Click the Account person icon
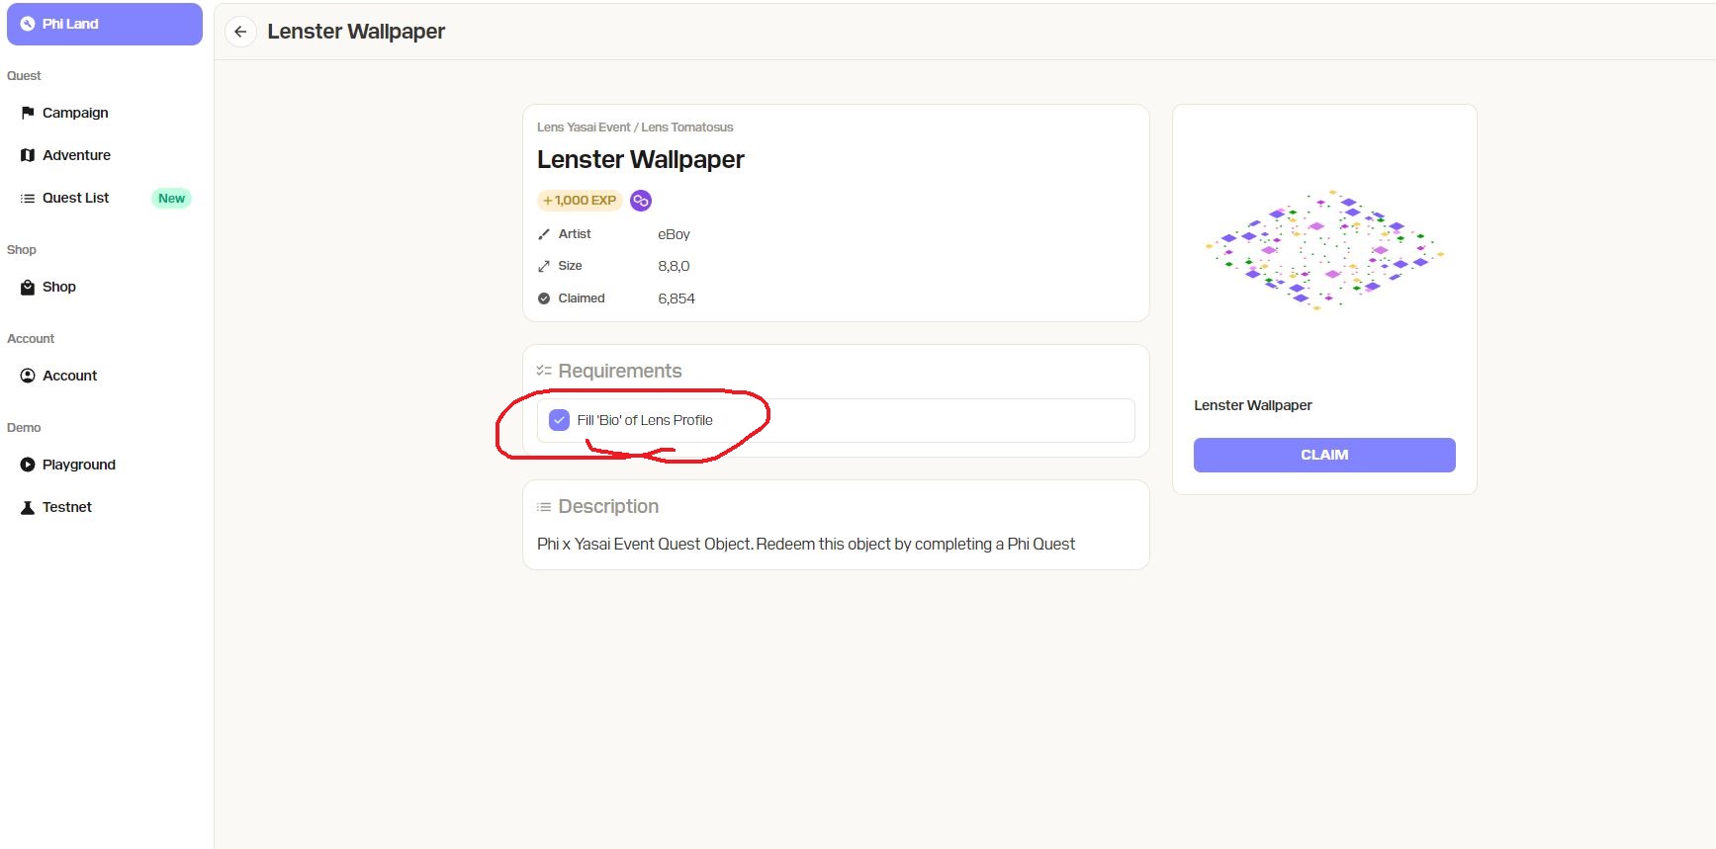The width and height of the screenshot is (1716, 849). pos(28,376)
